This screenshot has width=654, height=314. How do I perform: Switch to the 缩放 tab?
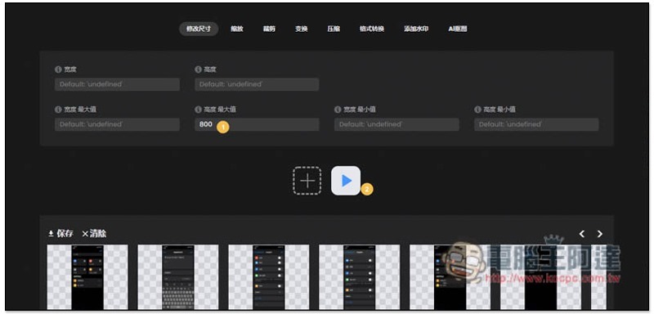(237, 29)
